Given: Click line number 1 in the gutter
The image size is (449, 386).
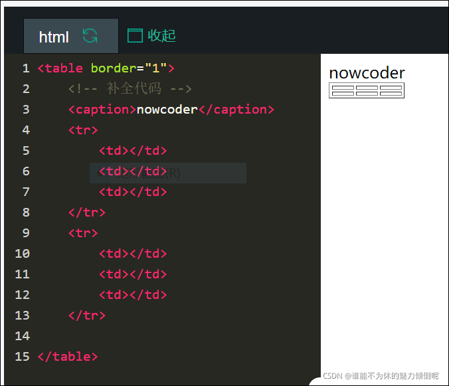Looking at the screenshot, I should (26, 68).
